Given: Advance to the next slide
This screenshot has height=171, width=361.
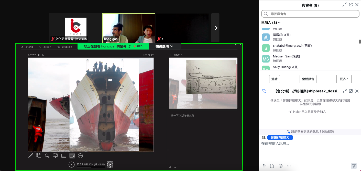Looking at the screenshot, I should [110, 165].
